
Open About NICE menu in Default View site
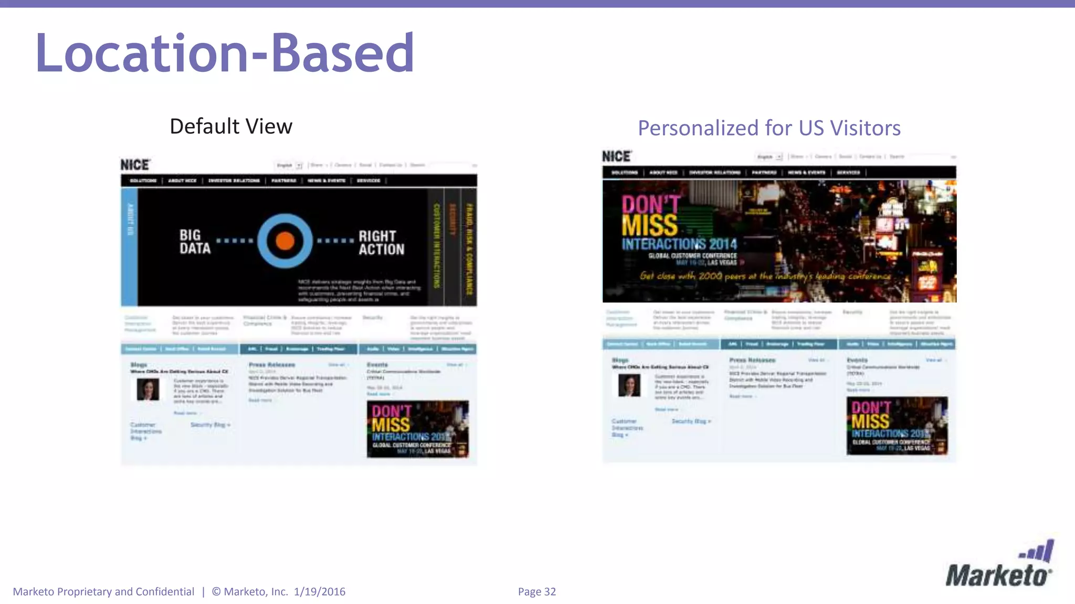point(182,180)
